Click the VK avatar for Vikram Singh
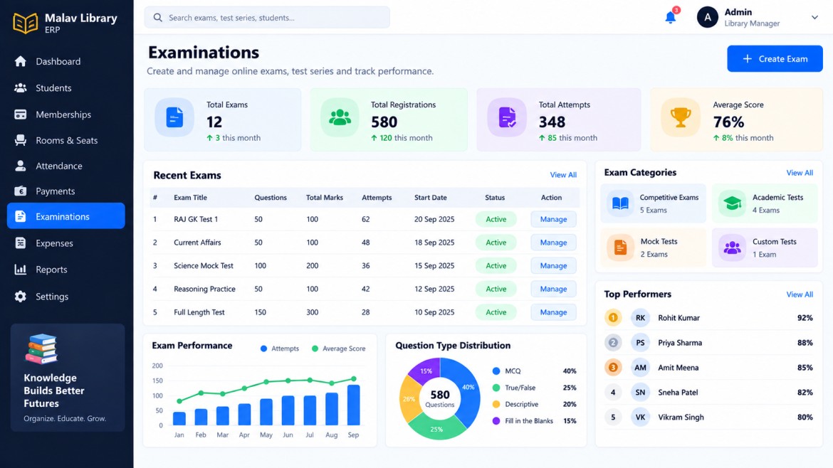Image resolution: width=833 pixels, height=468 pixels. (x=640, y=417)
